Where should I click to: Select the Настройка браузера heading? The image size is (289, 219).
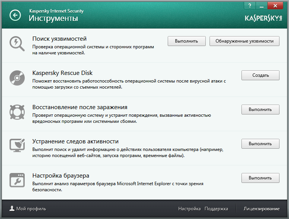coord(60,176)
